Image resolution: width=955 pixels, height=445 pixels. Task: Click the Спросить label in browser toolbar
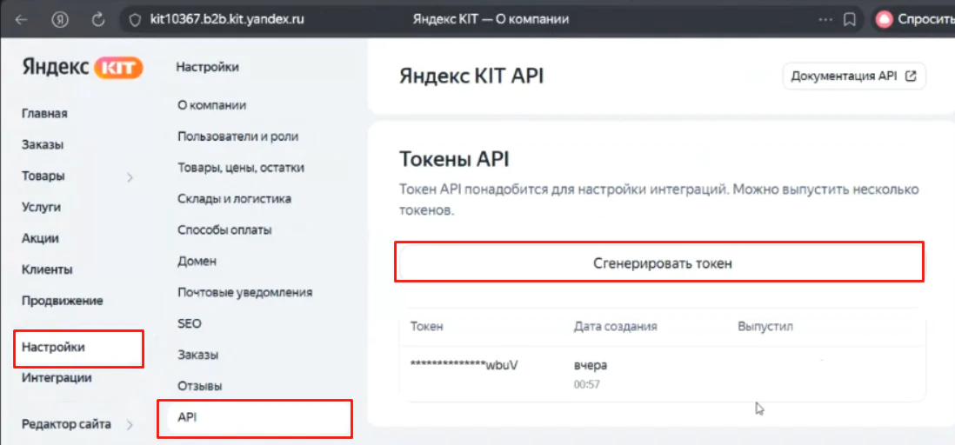tap(925, 19)
